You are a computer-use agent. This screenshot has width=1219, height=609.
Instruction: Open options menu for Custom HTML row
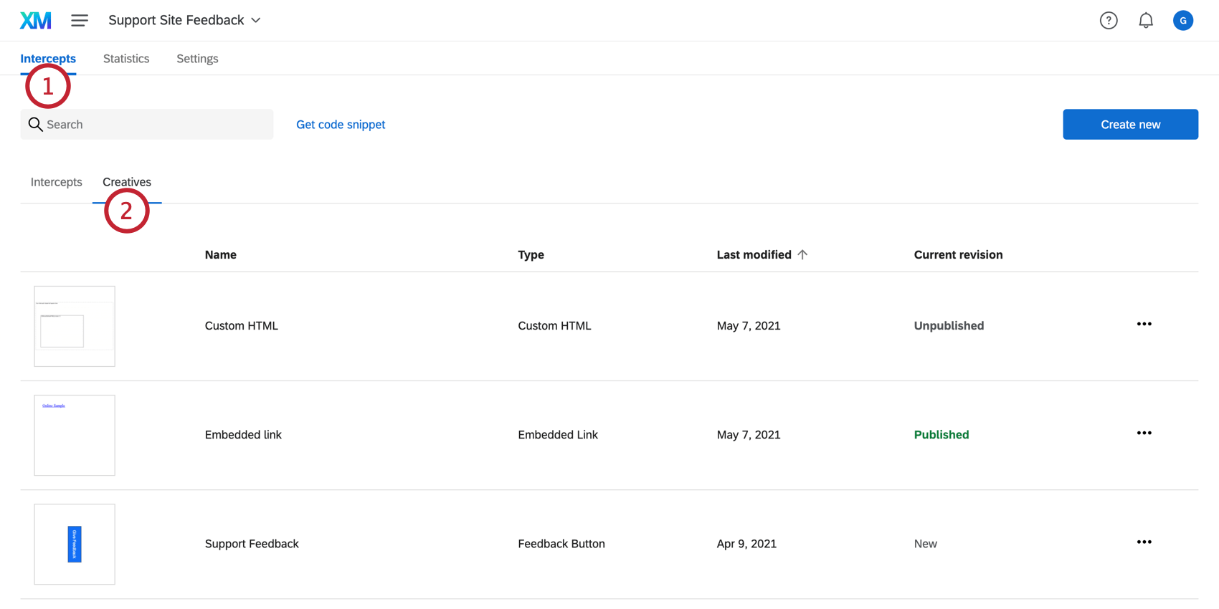coord(1144,325)
